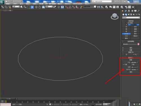Click the time slider handle
The width and height of the screenshot is (141, 106).
[x=8, y=99]
